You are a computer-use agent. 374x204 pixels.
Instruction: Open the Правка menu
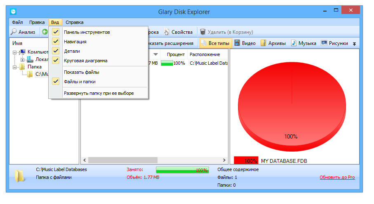(37, 22)
